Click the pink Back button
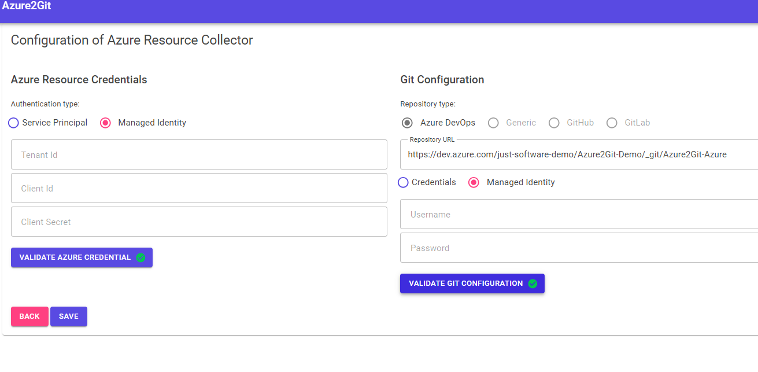758x372 pixels. click(x=29, y=316)
